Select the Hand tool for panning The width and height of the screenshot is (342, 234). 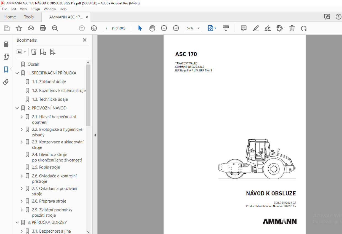pos(152,28)
